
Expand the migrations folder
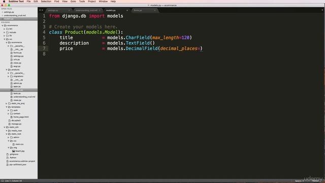click(x=9, y=76)
